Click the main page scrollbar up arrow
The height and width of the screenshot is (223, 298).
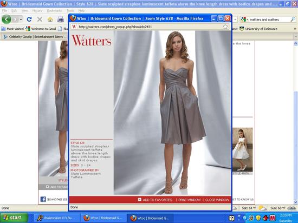click(x=296, y=44)
